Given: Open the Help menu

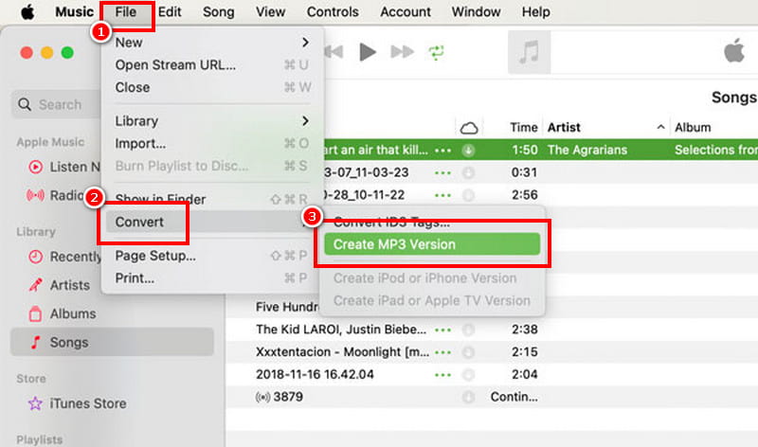Looking at the screenshot, I should pyautogui.click(x=535, y=11).
